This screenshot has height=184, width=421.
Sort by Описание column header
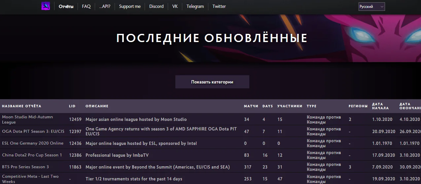point(97,106)
